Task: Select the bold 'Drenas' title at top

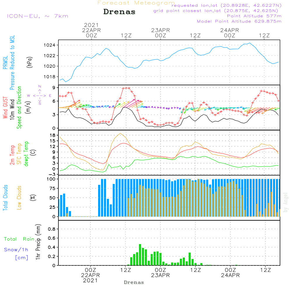Action: [x=119, y=12]
